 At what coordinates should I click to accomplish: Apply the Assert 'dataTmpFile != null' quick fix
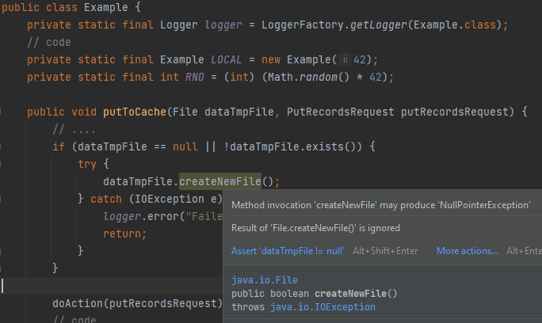point(288,251)
